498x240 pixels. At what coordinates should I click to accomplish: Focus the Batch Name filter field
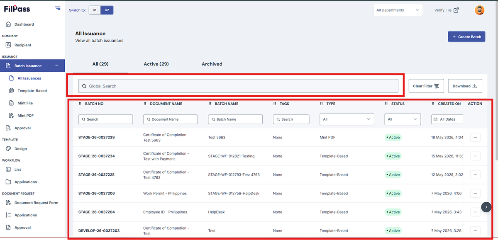click(x=235, y=119)
